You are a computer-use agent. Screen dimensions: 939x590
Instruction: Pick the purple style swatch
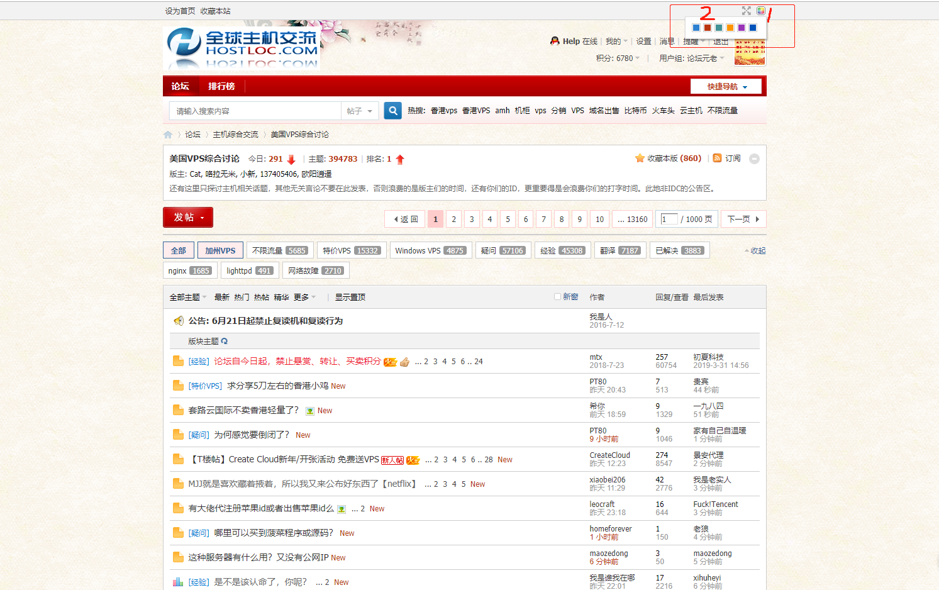coord(742,28)
